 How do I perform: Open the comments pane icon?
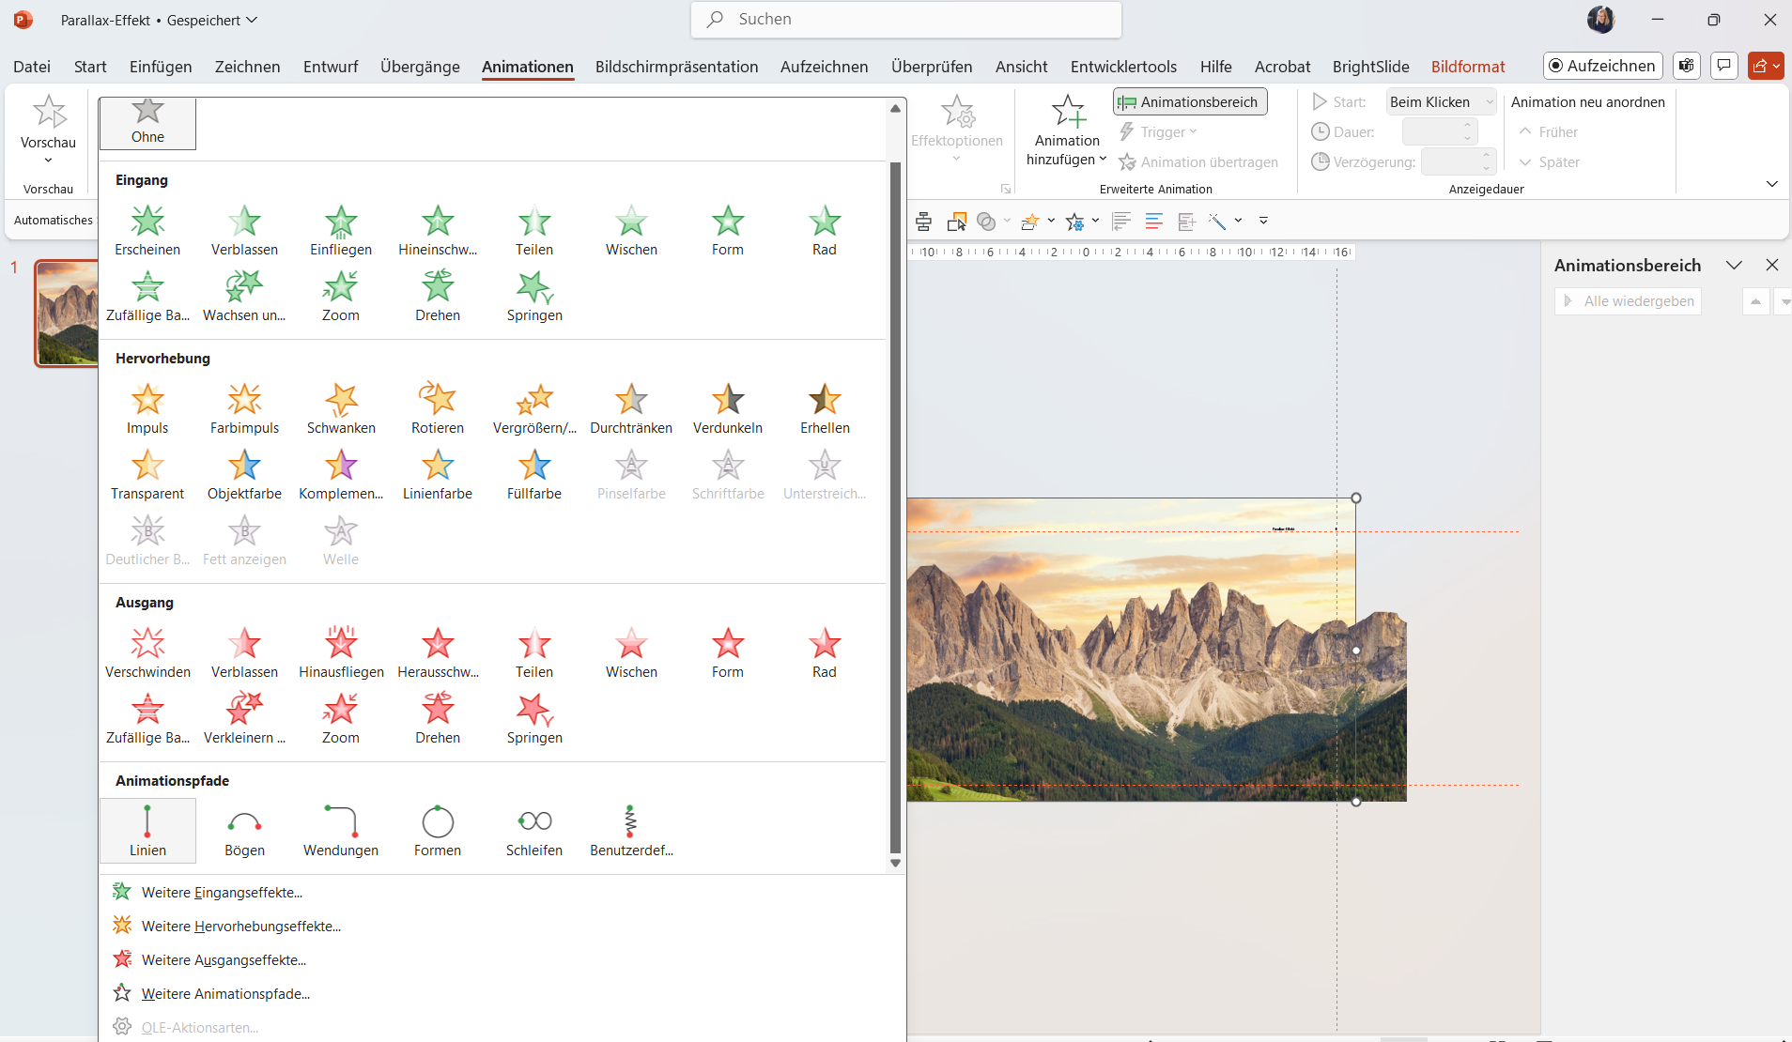pos(1724,66)
